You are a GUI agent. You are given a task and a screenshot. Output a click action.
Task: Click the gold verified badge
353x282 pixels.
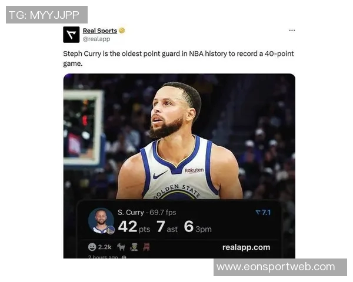[122, 31]
